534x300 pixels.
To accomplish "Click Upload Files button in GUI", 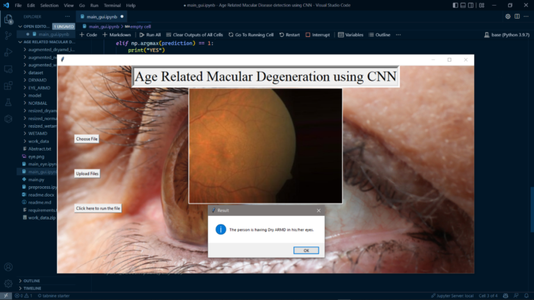I will [87, 174].
